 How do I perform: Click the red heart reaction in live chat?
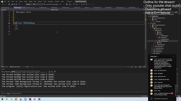click(x=172, y=93)
